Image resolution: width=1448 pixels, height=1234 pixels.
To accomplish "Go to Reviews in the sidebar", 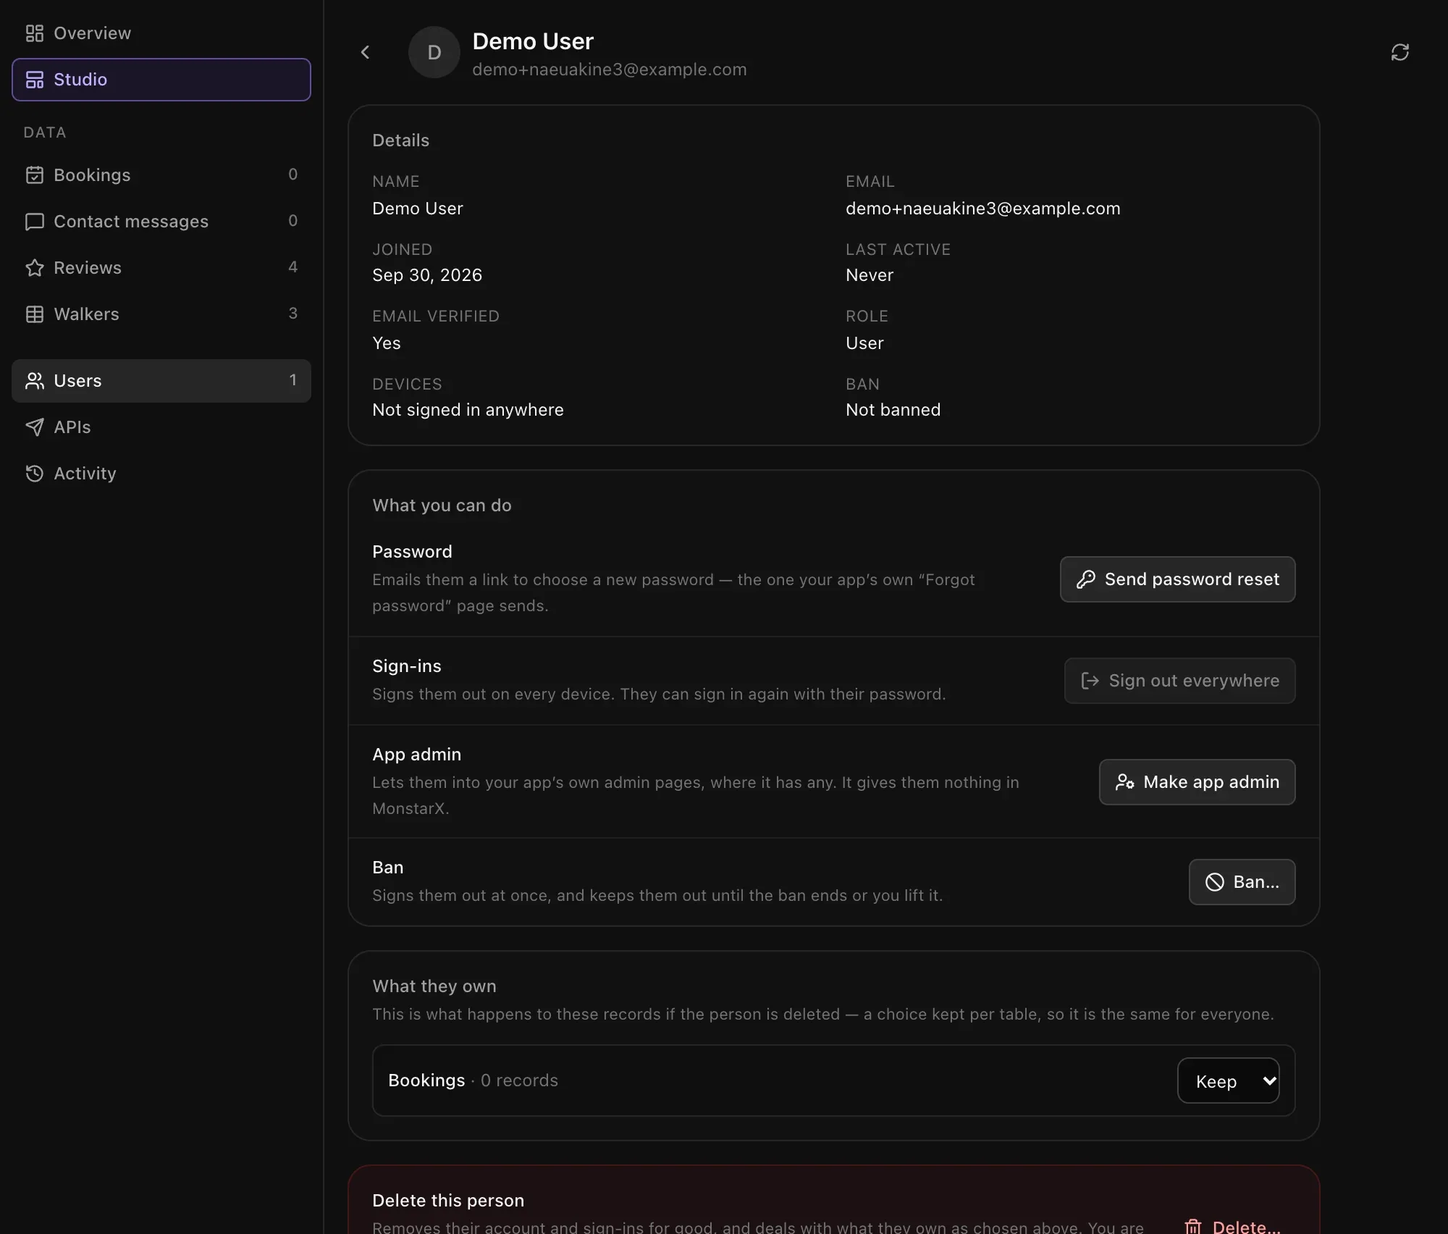I will click(161, 267).
